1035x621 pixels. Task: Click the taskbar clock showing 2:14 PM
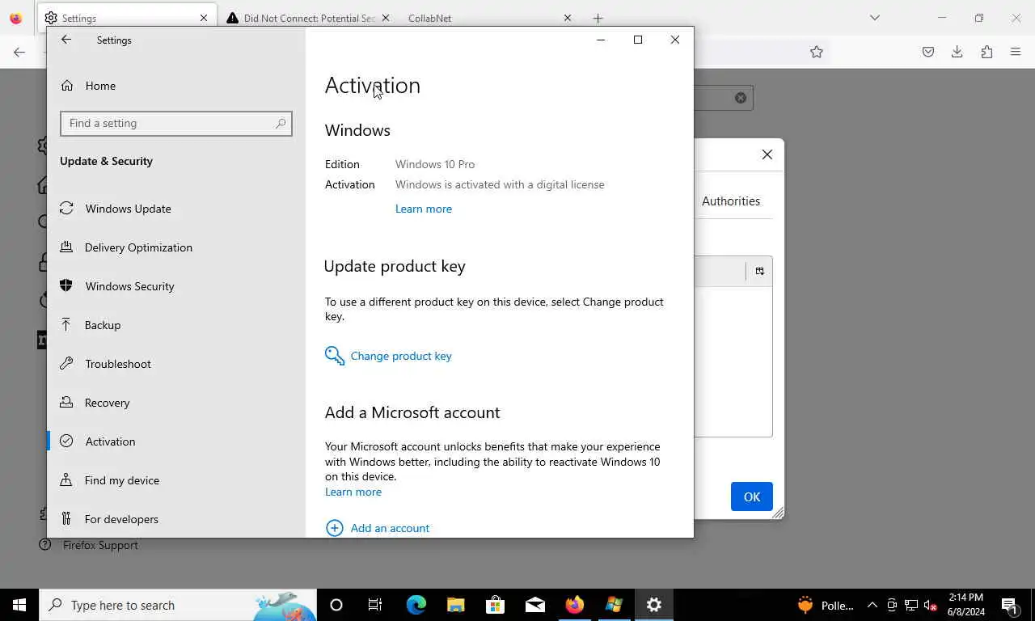tap(966, 605)
